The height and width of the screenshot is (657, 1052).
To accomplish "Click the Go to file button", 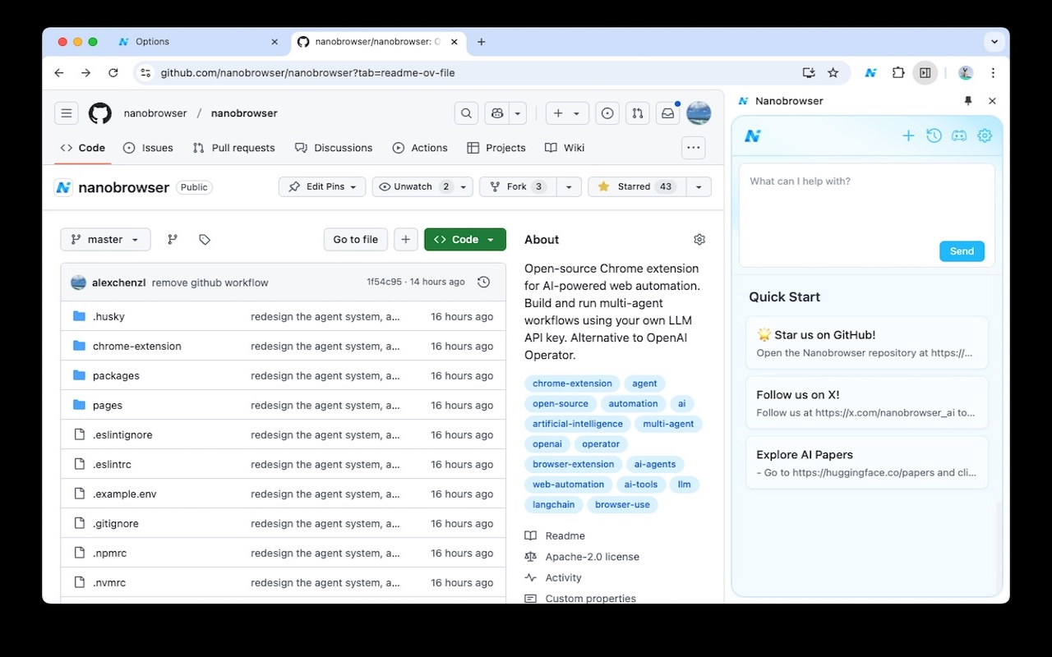I will click(355, 239).
